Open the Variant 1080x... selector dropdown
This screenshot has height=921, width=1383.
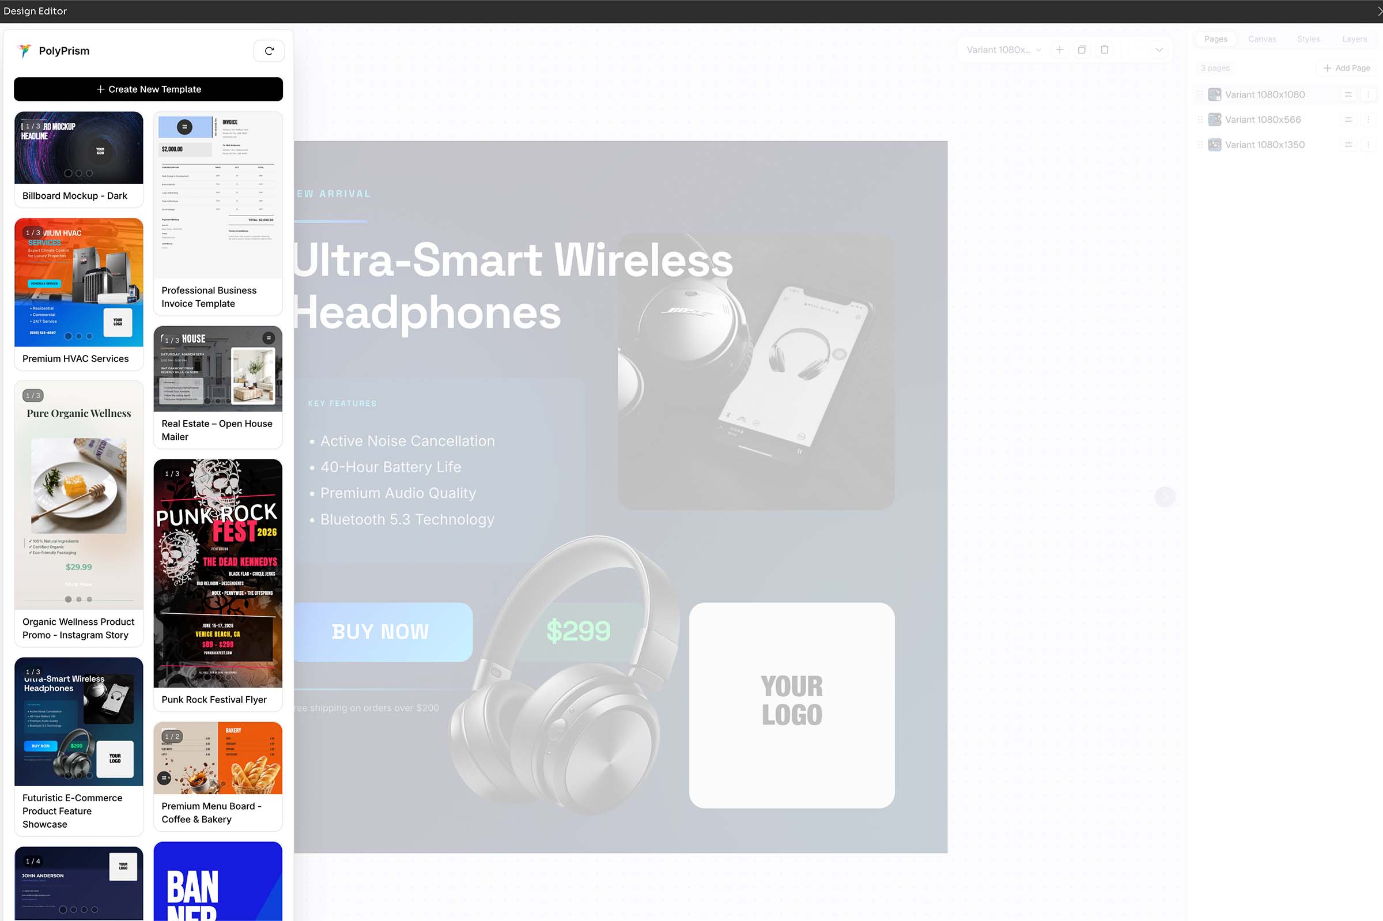coord(1003,50)
